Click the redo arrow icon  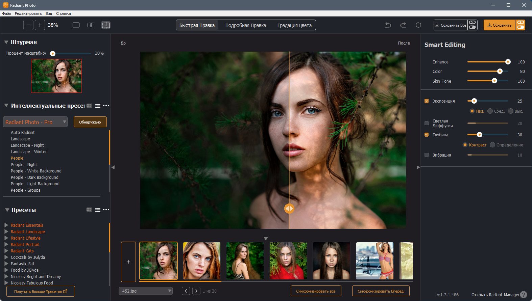(x=403, y=25)
